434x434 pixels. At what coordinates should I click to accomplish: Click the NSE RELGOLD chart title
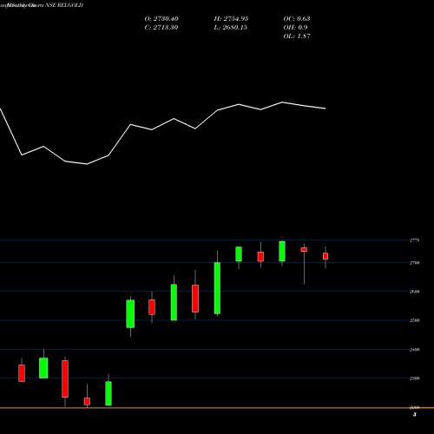64,5
